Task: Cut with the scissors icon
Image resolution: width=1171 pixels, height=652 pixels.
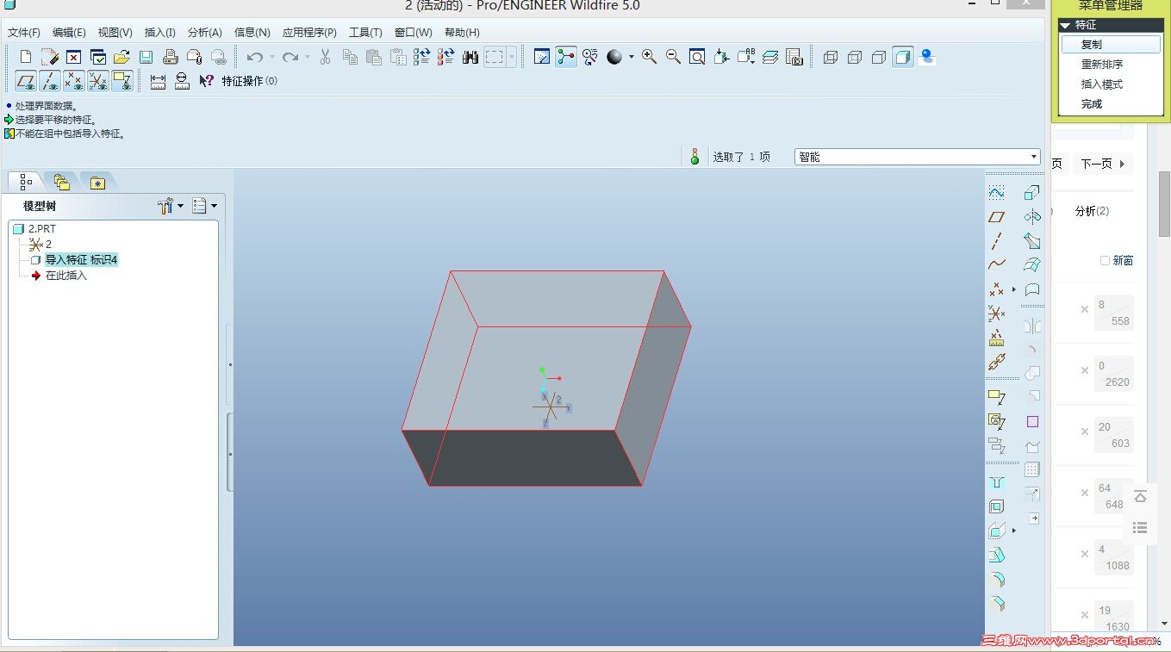Action: point(325,57)
